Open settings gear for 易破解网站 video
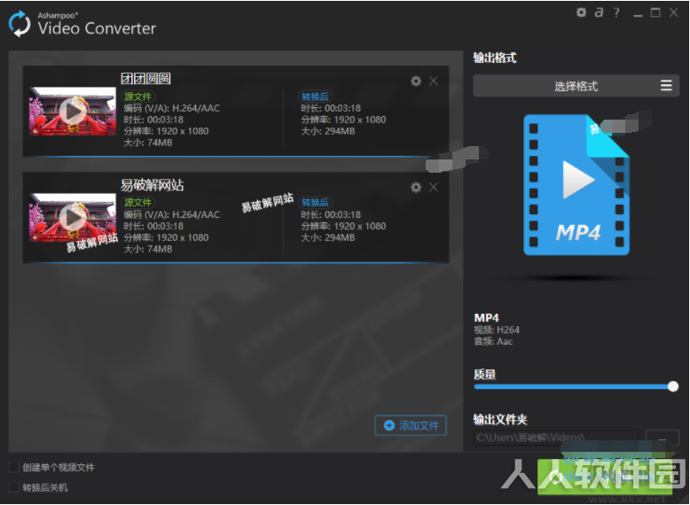The width and height of the screenshot is (690, 505). [x=416, y=187]
